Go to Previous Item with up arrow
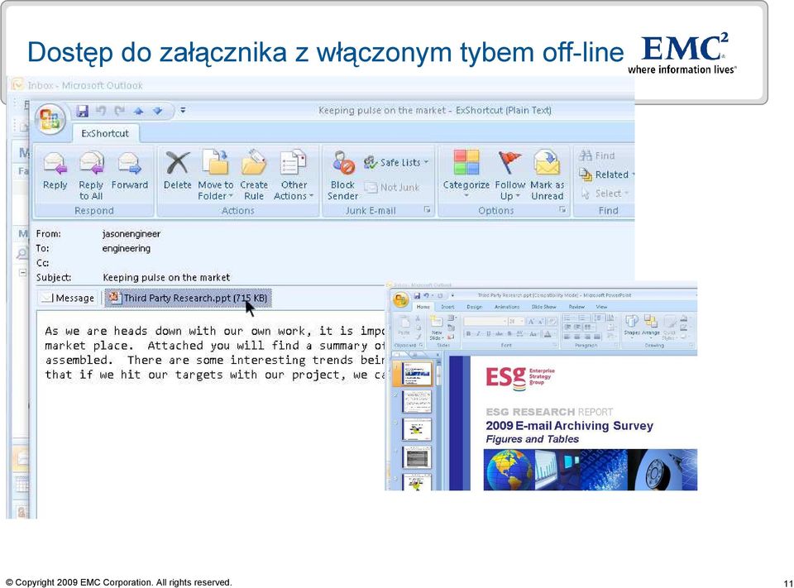794x588 pixels. [138, 111]
